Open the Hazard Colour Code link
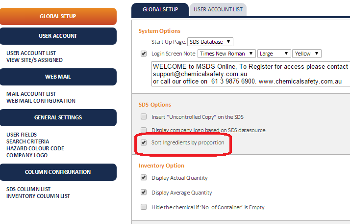 tap(35, 148)
